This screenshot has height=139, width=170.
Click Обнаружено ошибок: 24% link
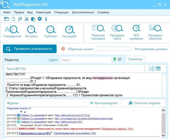click(117, 129)
